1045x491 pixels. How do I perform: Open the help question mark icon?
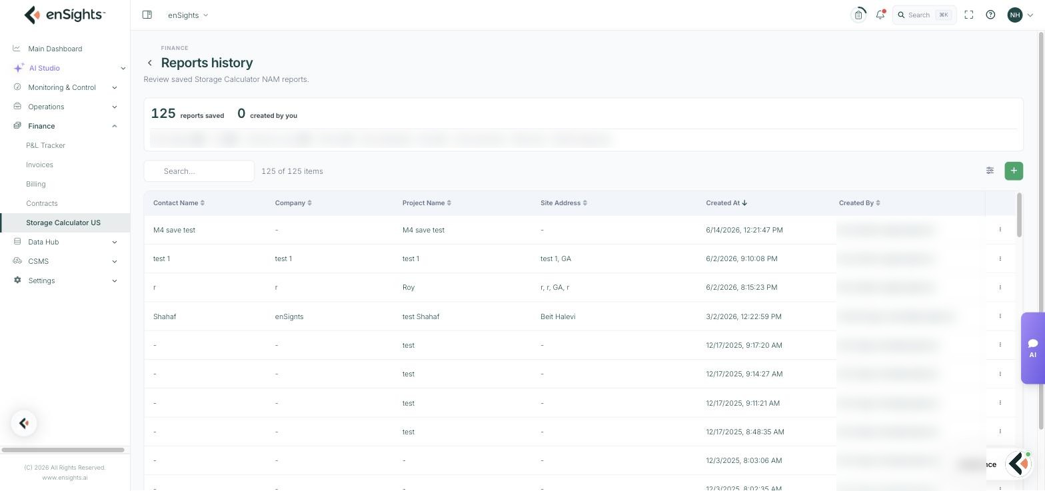990,15
